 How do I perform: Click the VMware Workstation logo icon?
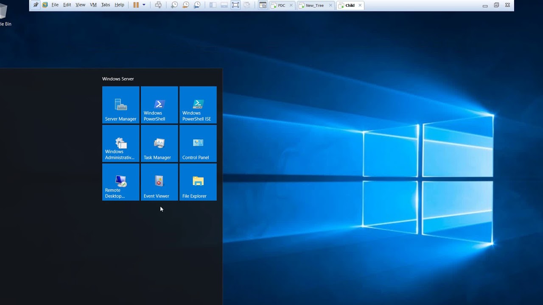45,5
